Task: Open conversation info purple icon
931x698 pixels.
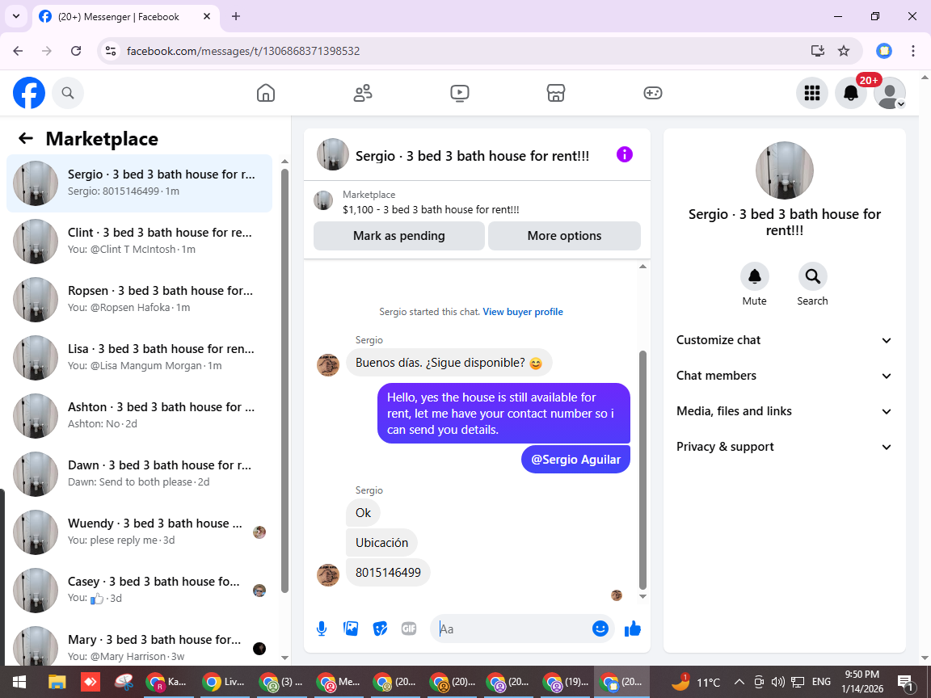Action: (x=625, y=155)
